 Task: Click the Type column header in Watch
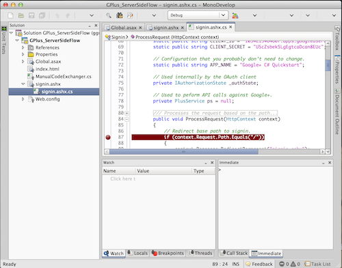[203, 171]
